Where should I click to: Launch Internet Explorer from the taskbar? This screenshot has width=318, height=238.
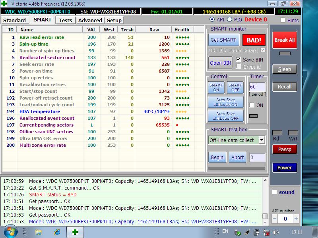click(x=57, y=232)
